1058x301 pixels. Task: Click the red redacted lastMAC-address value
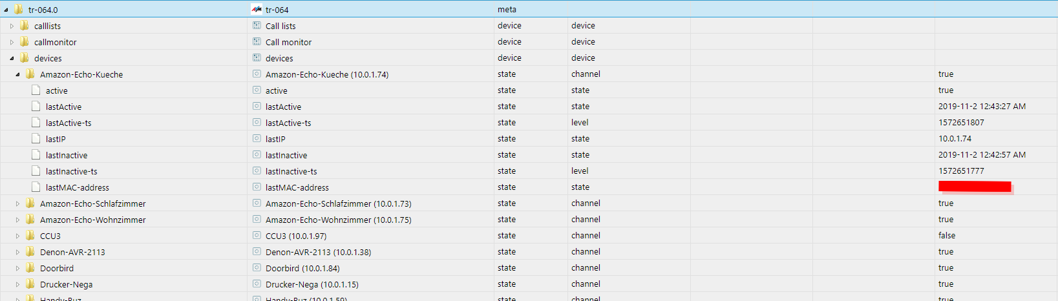coord(975,187)
